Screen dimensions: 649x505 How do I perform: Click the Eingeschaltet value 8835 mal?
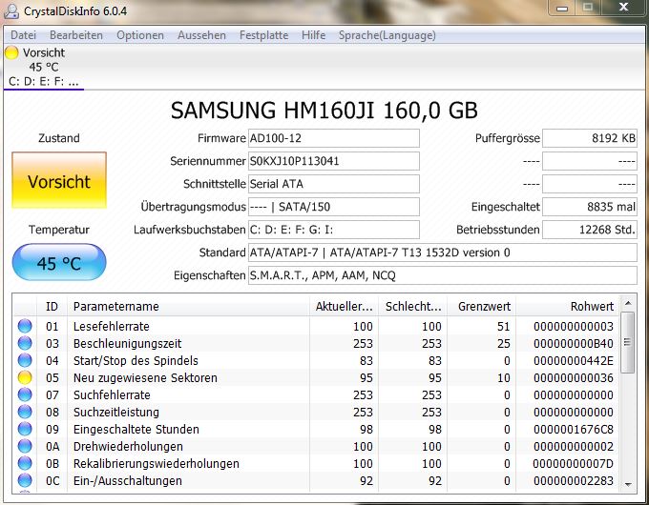tap(590, 207)
